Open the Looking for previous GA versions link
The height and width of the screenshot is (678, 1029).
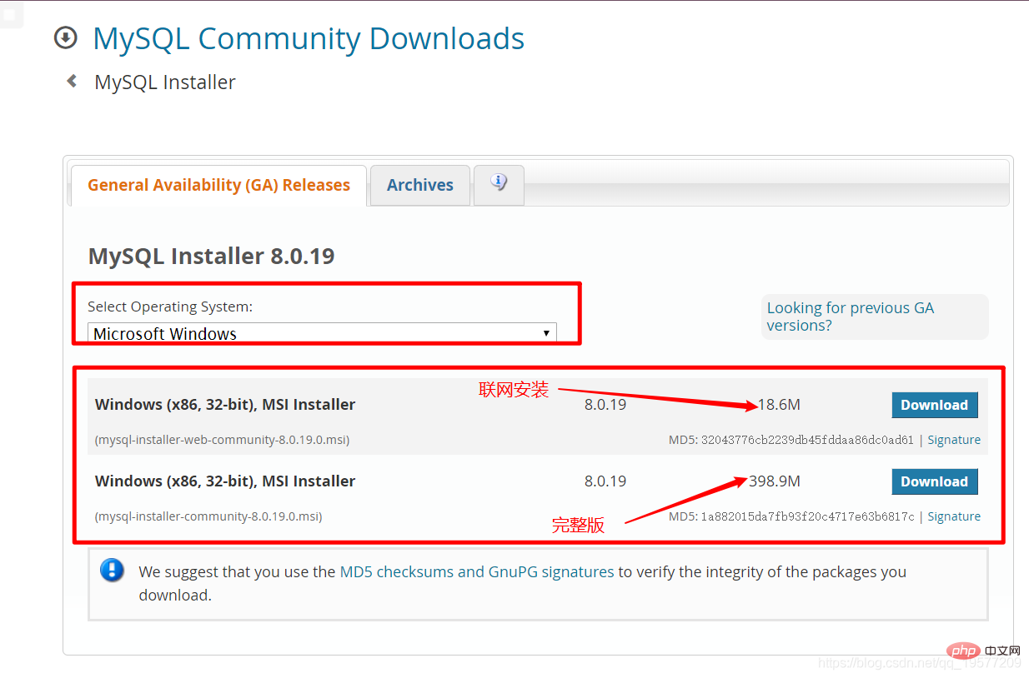point(851,317)
